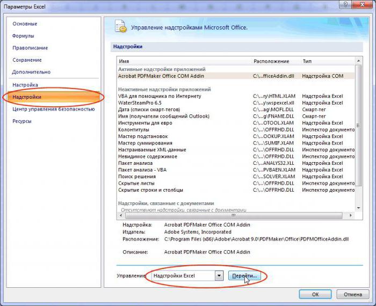The width and height of the screenshot is (376, 306).
Task: Open the Правописание settings section
Action: [x=30, y=48]
